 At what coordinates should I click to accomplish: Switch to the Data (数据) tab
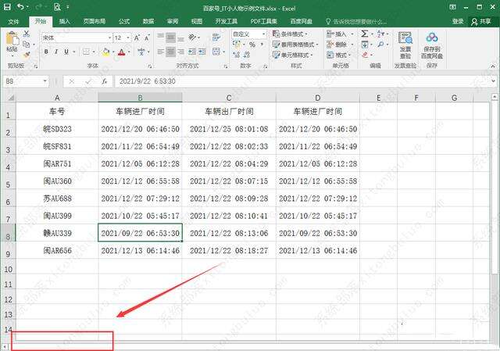click(148, 21)
